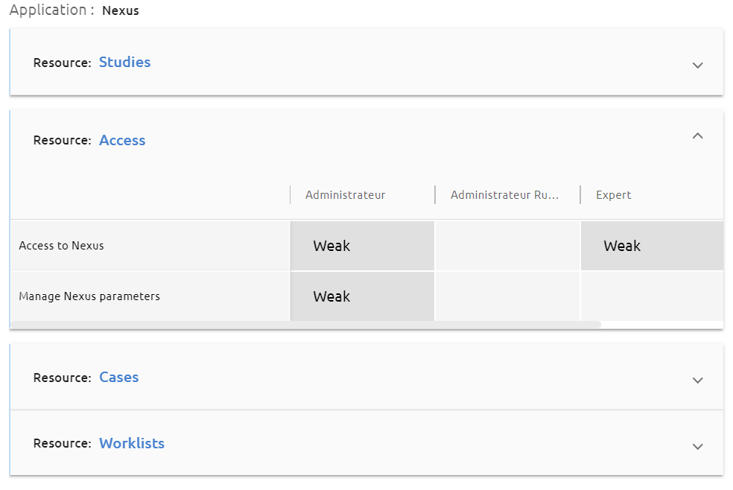Viewport: 733px width, 490px height.
Task: Select the Manage Nexus parameters row label
Action: tap(89, 296)
